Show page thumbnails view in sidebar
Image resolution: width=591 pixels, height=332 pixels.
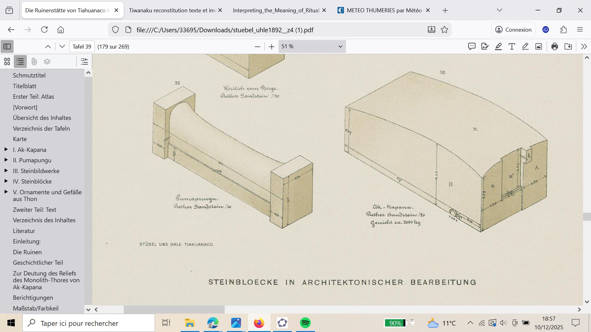7,61
